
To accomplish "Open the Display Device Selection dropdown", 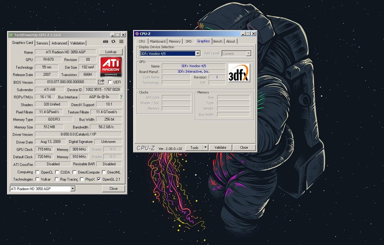I will coord(198,54).
